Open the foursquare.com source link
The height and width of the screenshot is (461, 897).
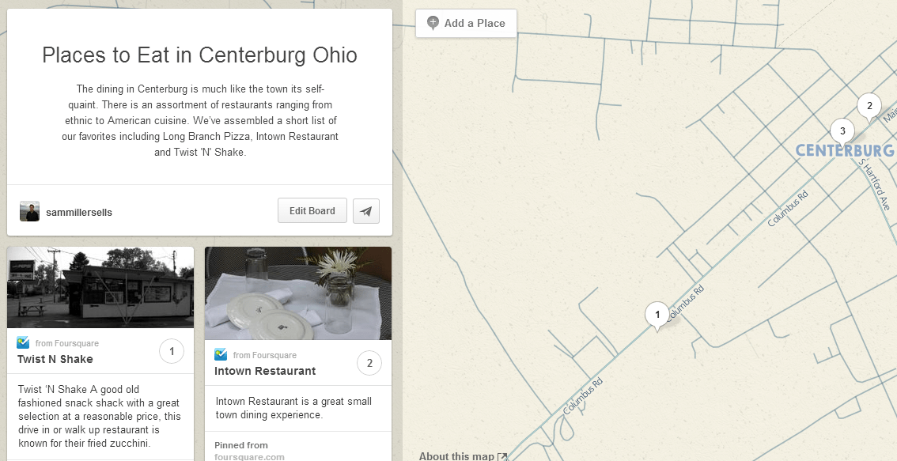click(x=250, y=456)
